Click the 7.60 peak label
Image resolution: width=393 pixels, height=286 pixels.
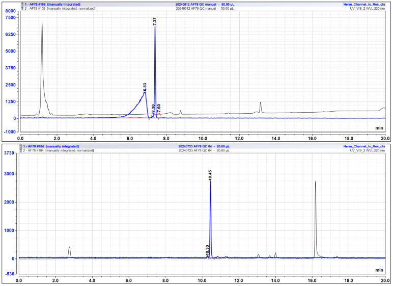click(x=159, y=109)
